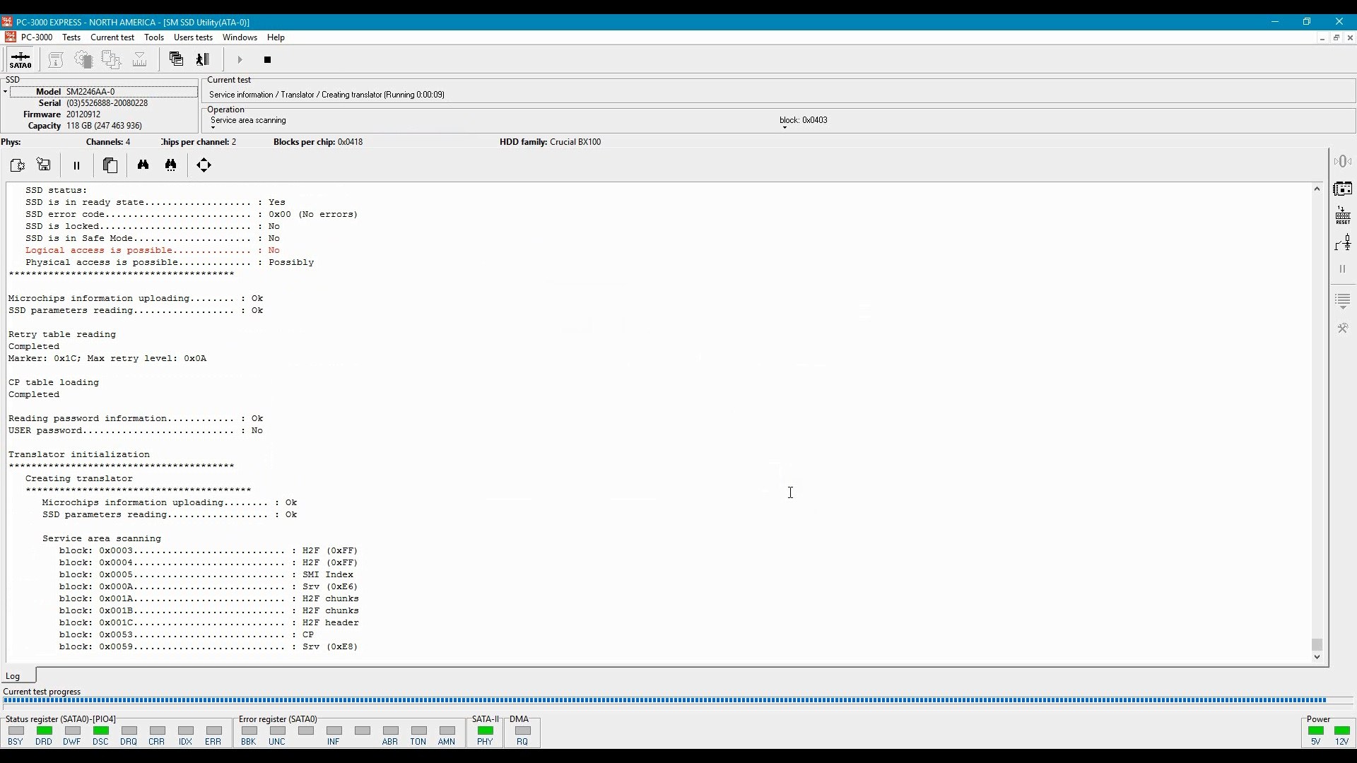Expand the block 0x0403 operation dropdown
This screenshot has height=763, width=1357.
(x=785, y=128)
